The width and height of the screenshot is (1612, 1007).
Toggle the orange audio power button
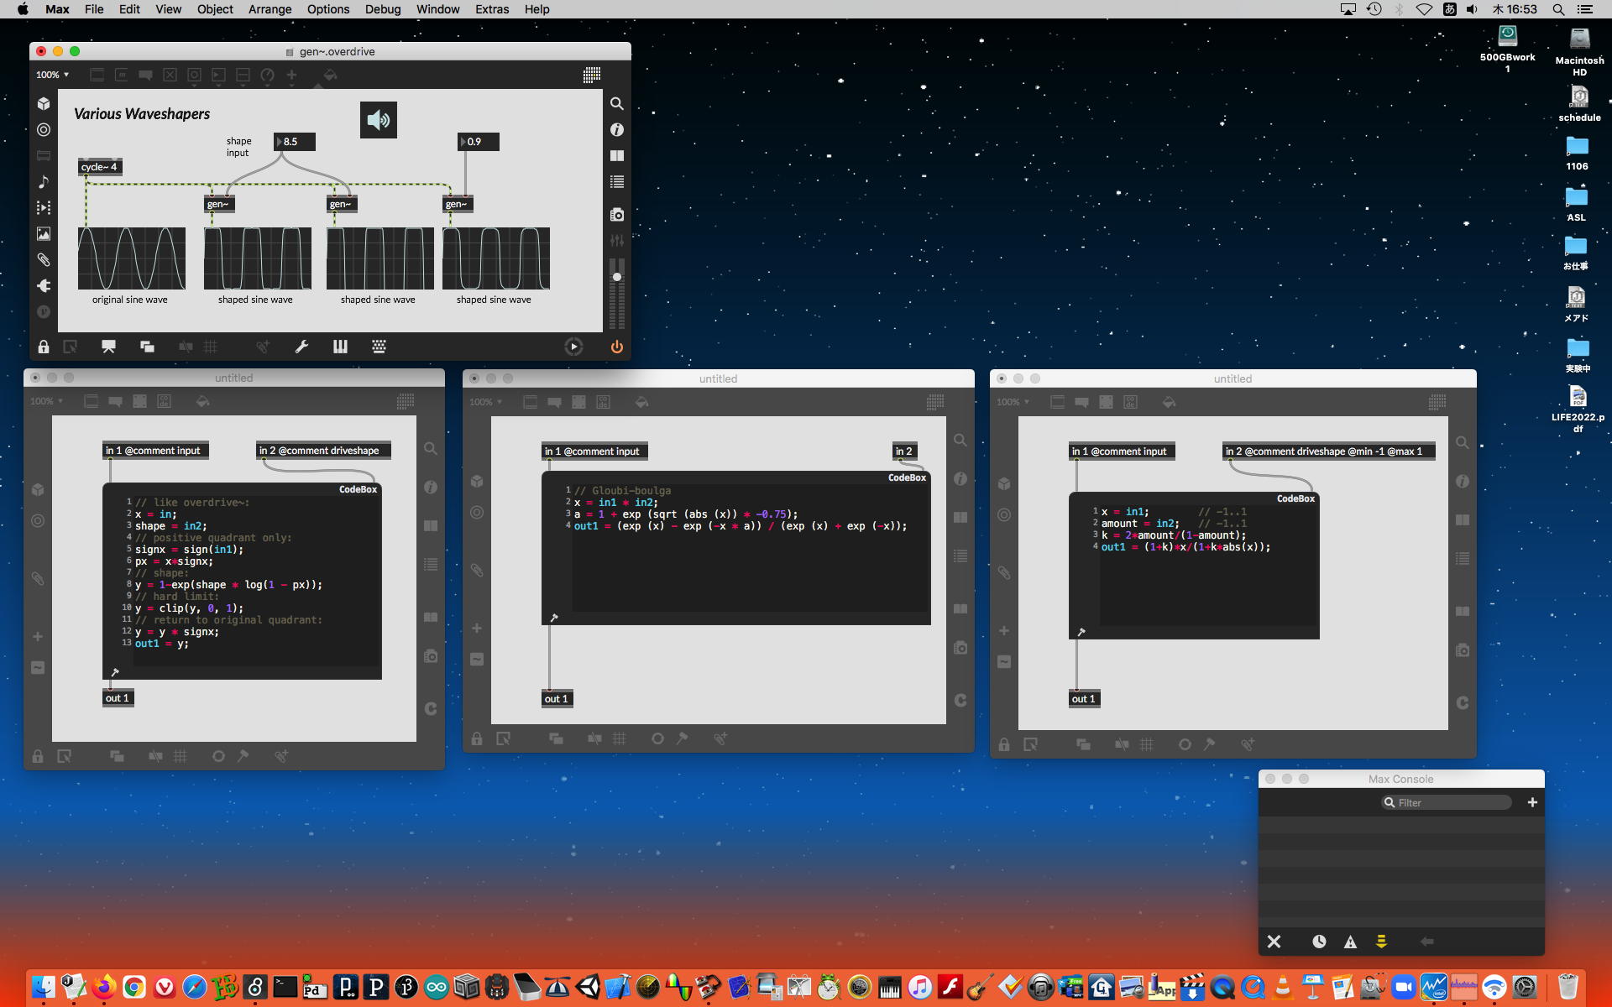[x=616, y=347]
